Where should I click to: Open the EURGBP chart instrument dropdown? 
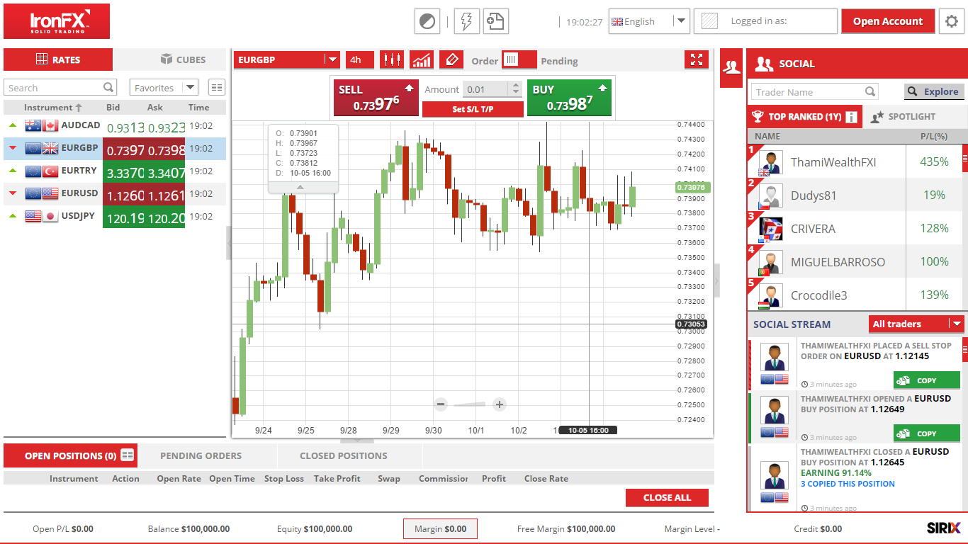(287, 60)
